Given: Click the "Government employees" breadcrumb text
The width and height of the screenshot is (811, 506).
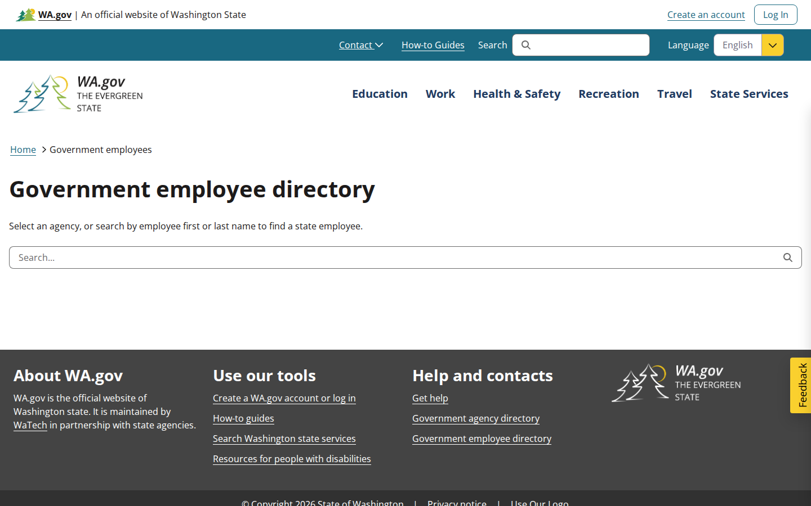Looking at the screenshot, I should click(x=101, y=150).
